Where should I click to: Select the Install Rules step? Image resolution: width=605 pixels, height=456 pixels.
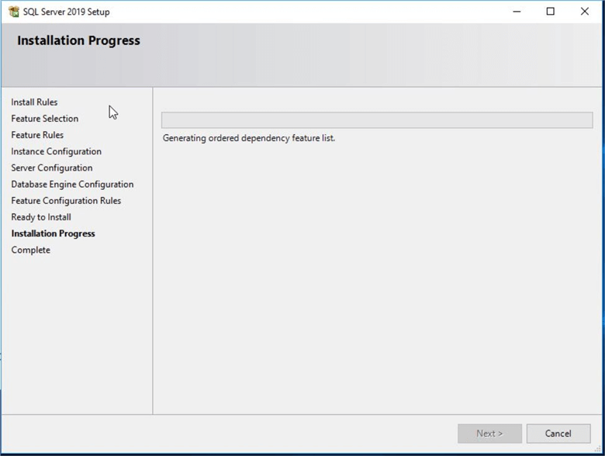[34, 102]
